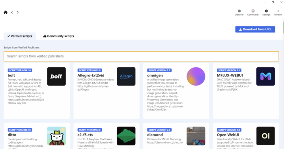Image resolution: width=284 pixels, height=149 pixels.
Task: Navigate back with left arrow
Action: point(12,12)
